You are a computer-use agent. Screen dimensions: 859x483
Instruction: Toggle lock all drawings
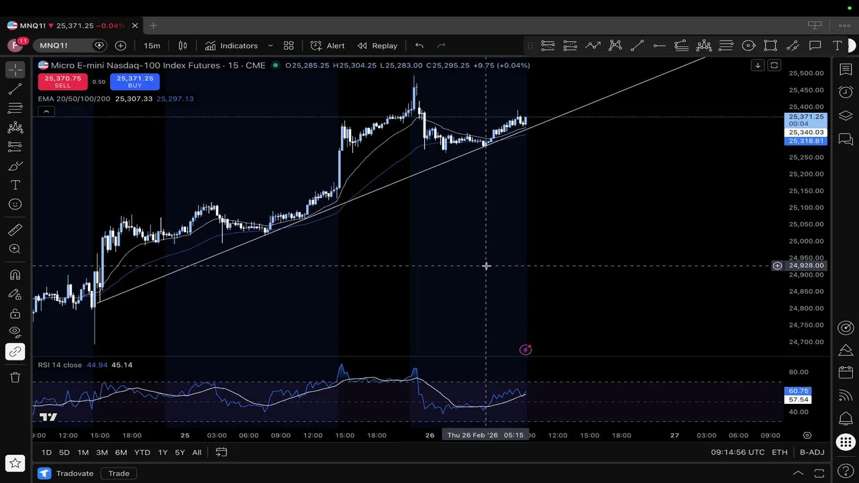(x=15, y=313)
